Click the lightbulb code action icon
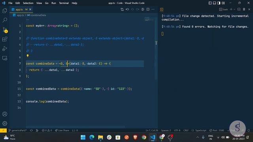 point(28,56)
